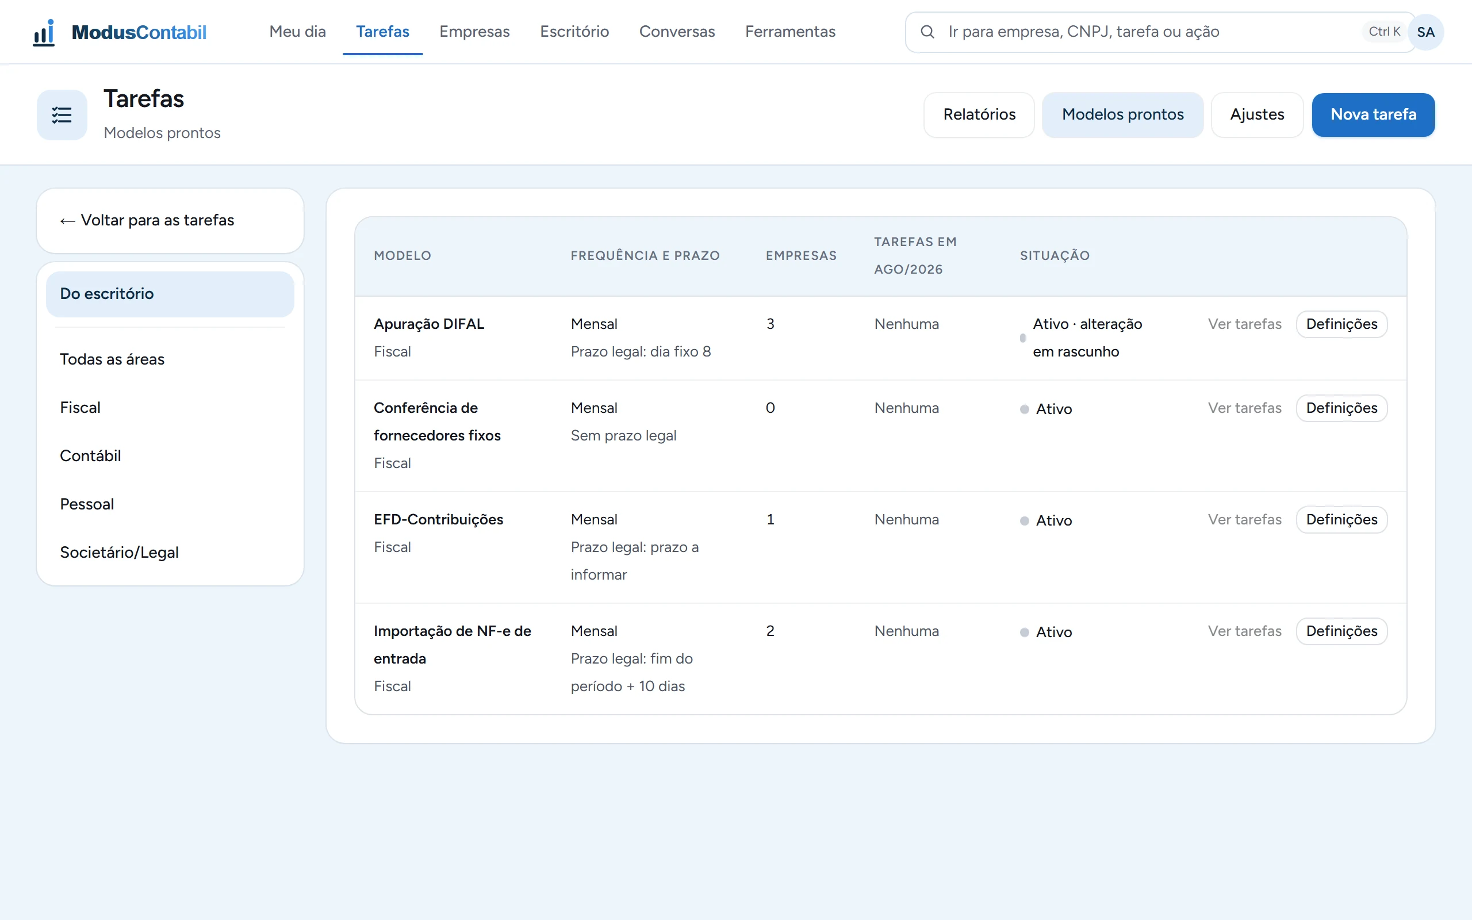
Task: Click the search magnifier icon
Action: pos(927,32)
